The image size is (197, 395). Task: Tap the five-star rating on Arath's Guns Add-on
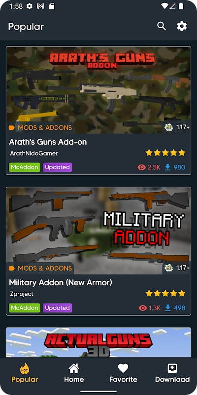pos(165,153)
